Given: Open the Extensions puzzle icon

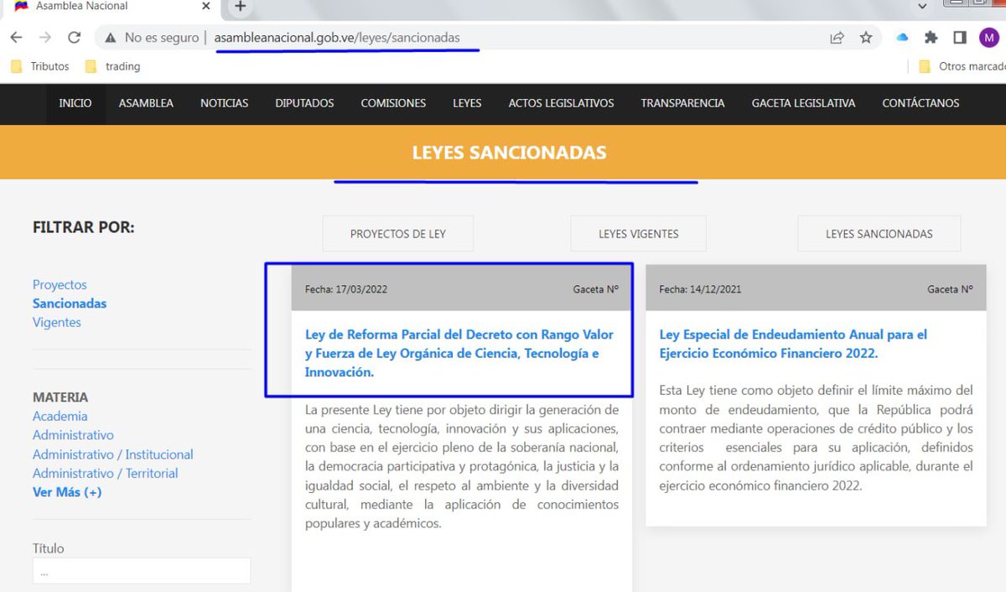Looking at the screenshot, I should tap(931, 38).
